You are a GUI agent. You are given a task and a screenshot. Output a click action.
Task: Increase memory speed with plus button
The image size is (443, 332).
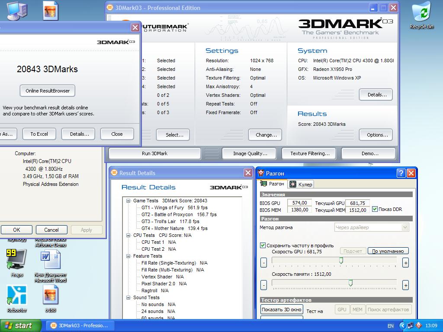pos(405,285)
